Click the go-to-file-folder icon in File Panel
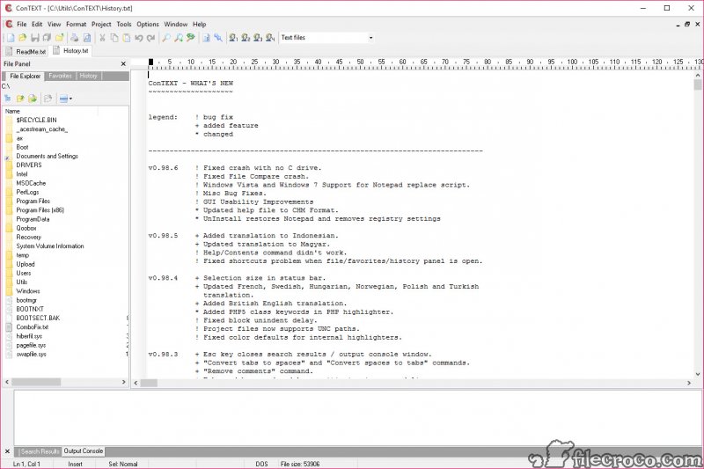 tap(33, 99)
